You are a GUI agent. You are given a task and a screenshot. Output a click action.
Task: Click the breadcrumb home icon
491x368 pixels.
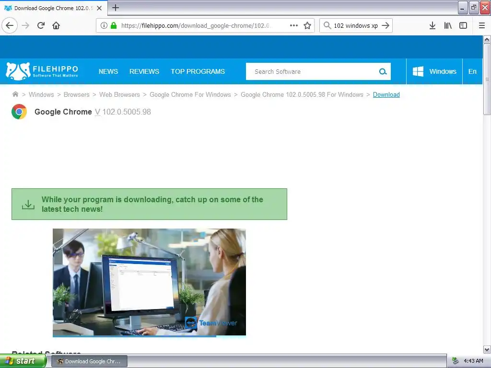pos(15,94)
